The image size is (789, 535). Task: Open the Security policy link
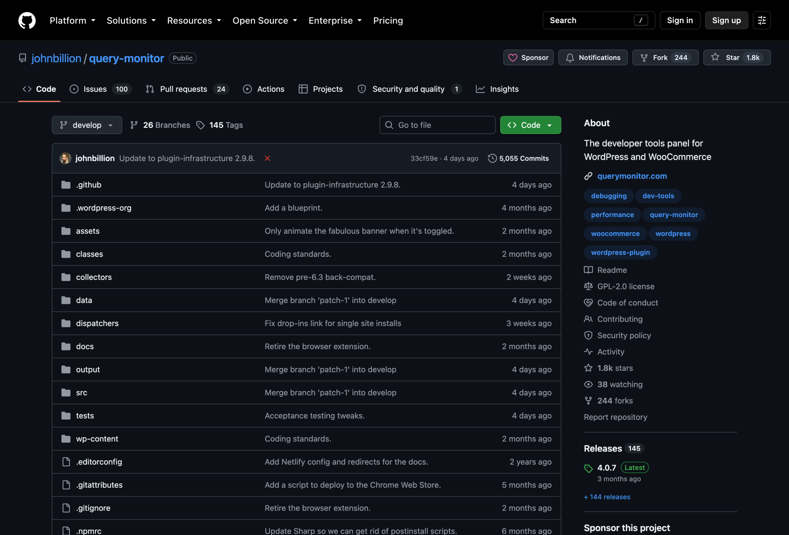click(x=617, y=335)
